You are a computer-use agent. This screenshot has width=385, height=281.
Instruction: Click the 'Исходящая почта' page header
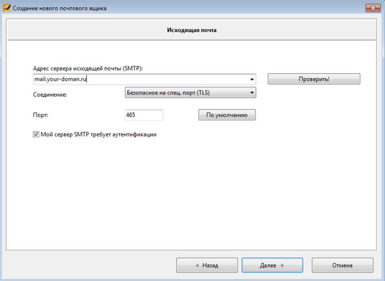192,30
